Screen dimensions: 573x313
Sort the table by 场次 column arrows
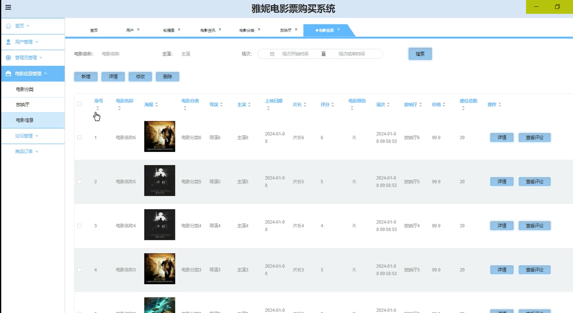pos(388,105)
